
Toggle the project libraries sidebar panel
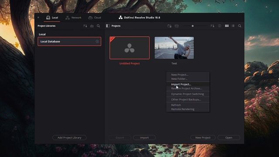click(108, 26)
